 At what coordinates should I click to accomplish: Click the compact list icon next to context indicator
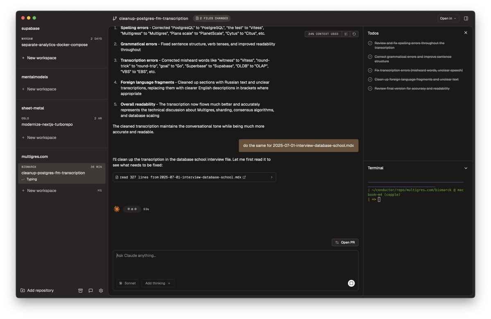click(x=346, y=34)
